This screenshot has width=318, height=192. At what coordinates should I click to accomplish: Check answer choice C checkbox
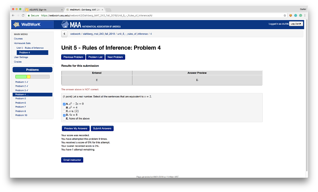click(64, 111)
